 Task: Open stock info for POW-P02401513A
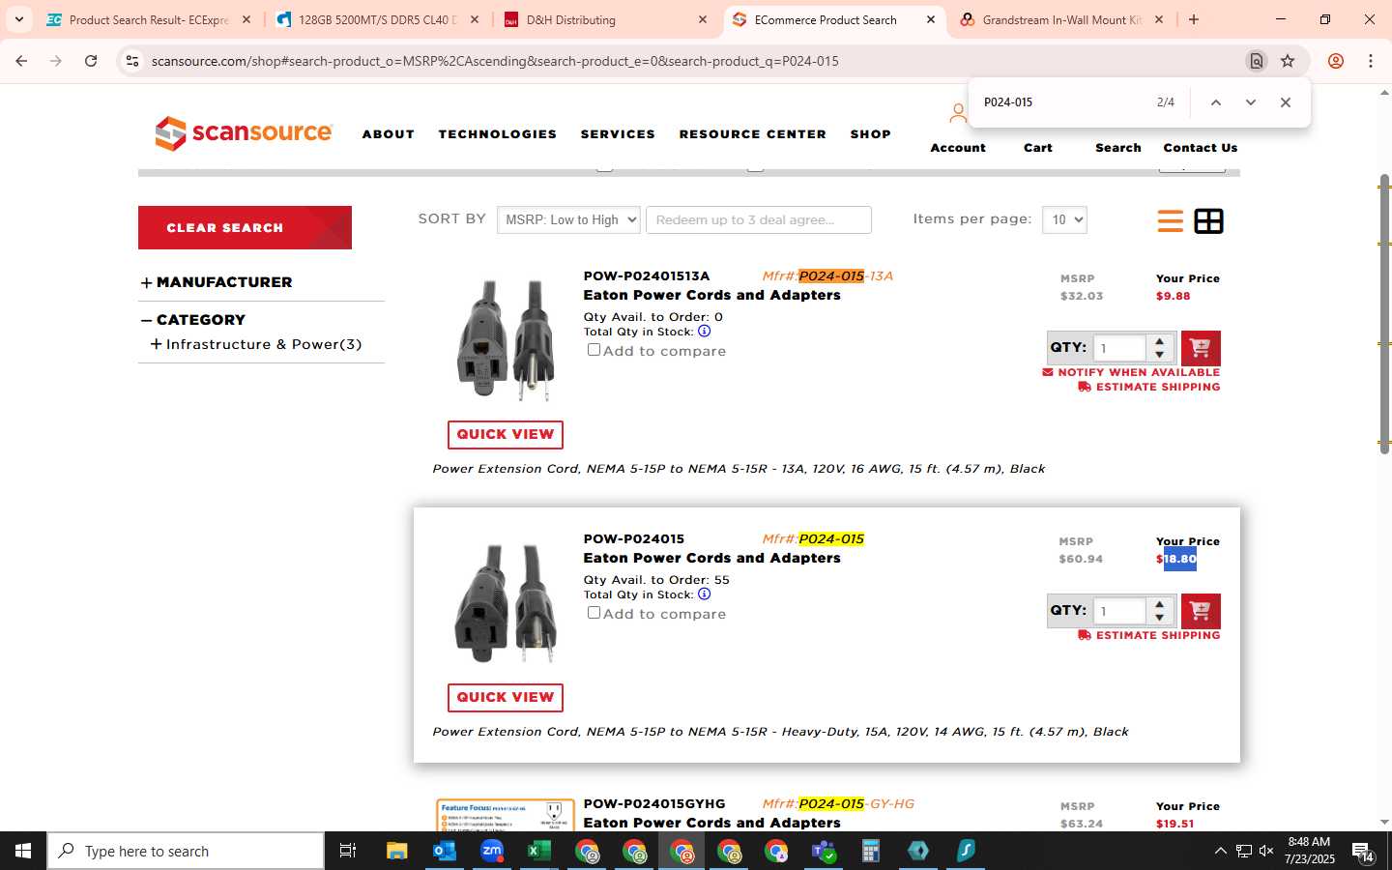click(x=705, y=331)
